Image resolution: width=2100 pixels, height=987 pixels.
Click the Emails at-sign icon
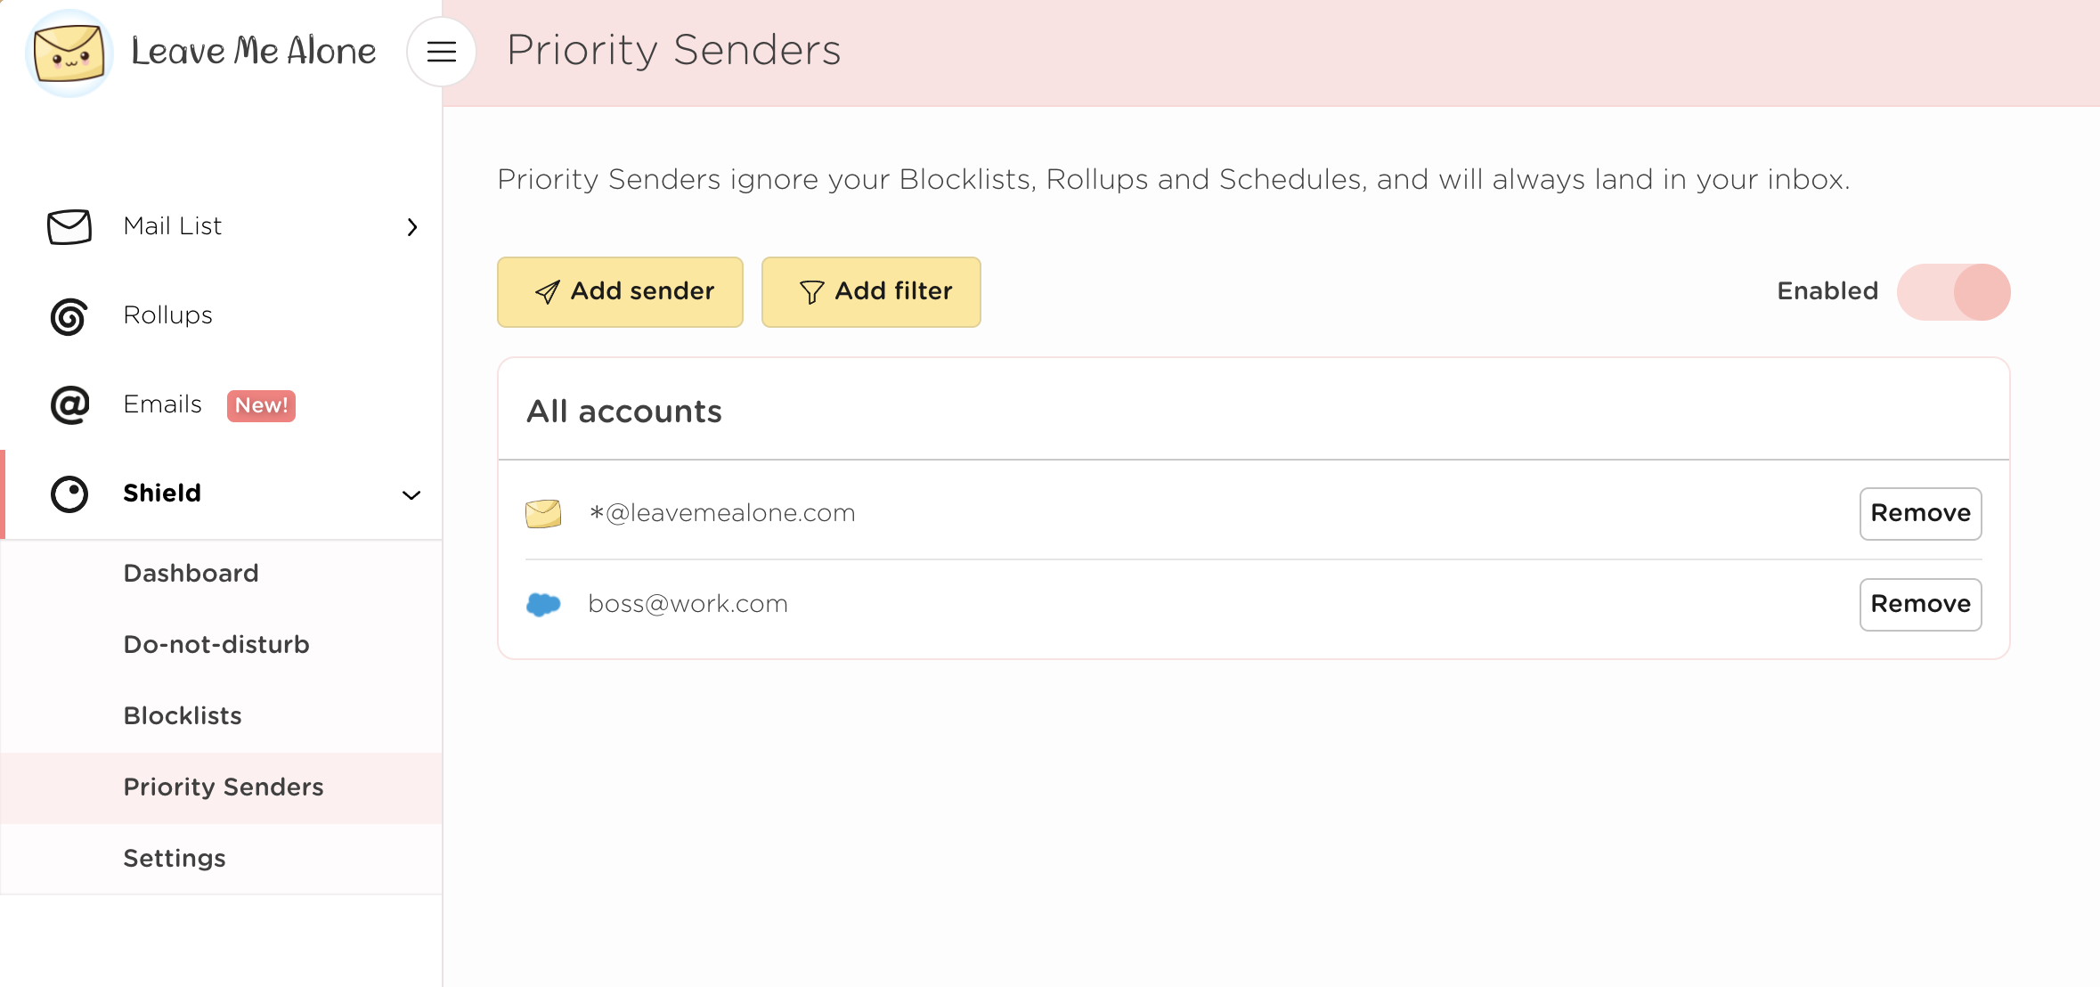pos(69,405)
